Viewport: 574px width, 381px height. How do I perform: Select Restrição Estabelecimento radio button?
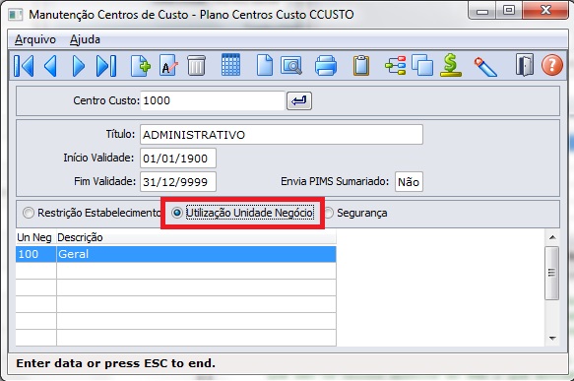pyautogui.click(x=29, y=213)
